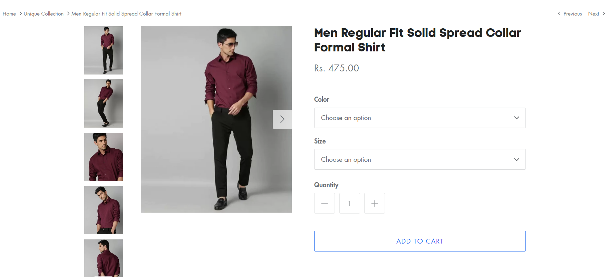The width and height of the screenshot is (608, 277).
Task: Decrease quantity with the minus button
Action: click(x=325, y=204)
